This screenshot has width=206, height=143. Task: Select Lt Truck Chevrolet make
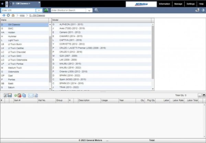click(25, 52)
